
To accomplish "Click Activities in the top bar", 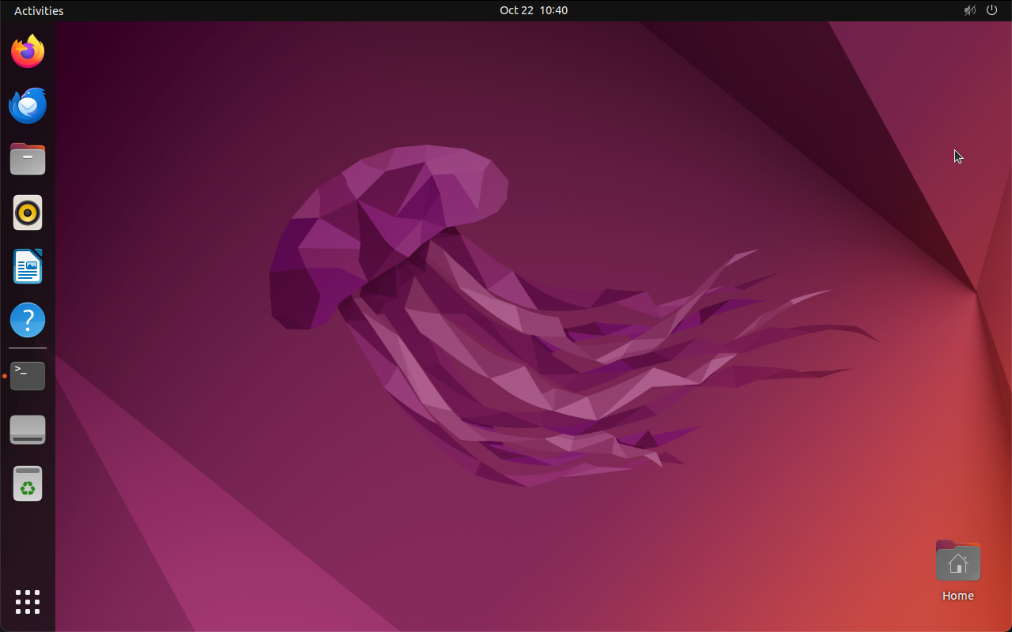I will pos(38,10).
